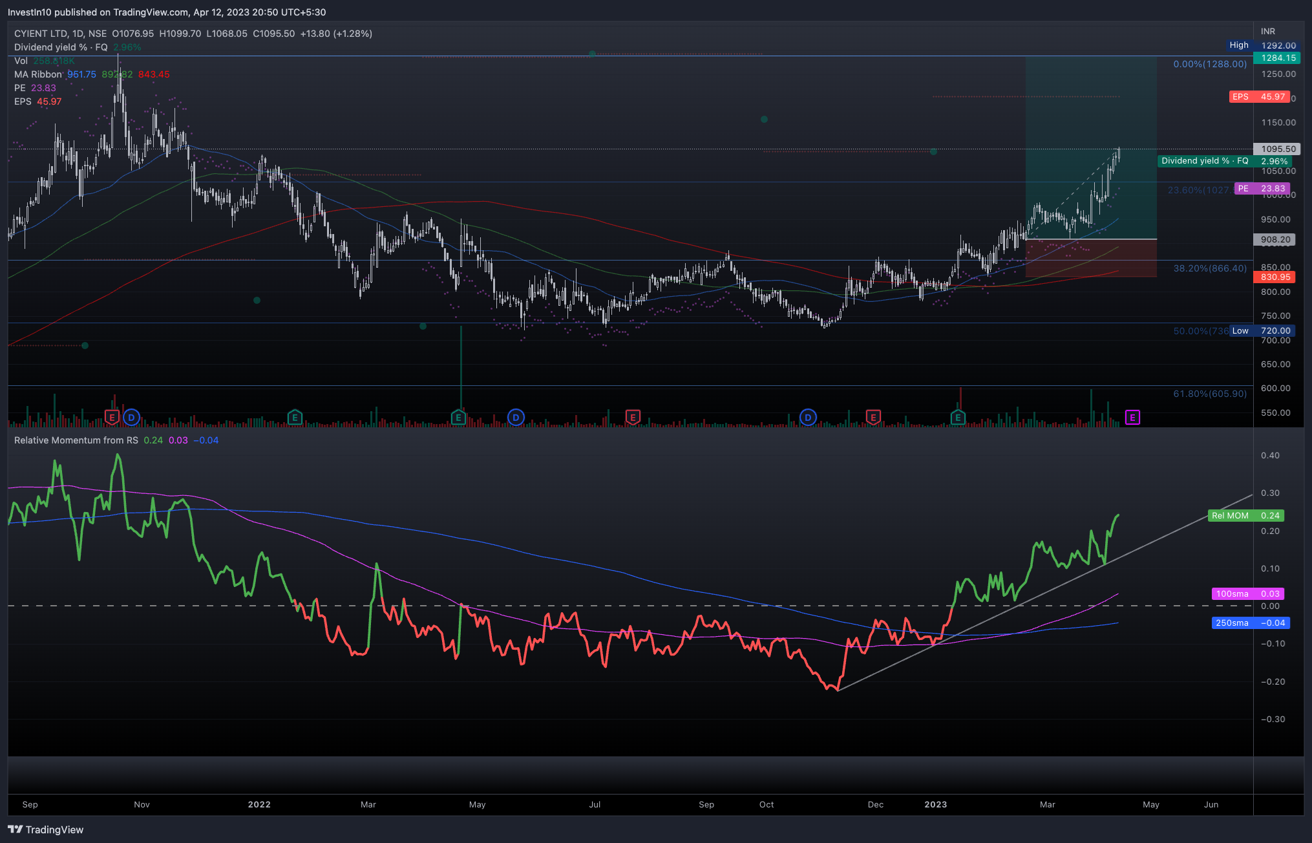Click the purple PE 23.83 axis label

click(x=1262, y=189)
